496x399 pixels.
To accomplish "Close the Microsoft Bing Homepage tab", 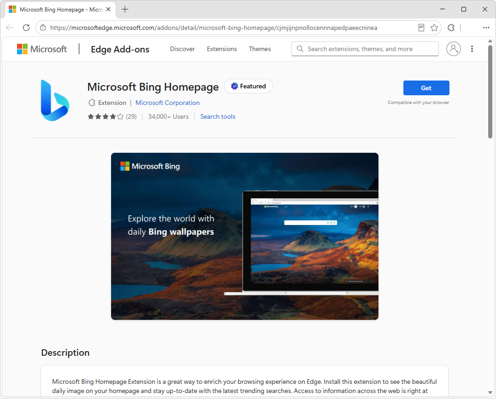I will pyautogui.click(x=108, y=10).
